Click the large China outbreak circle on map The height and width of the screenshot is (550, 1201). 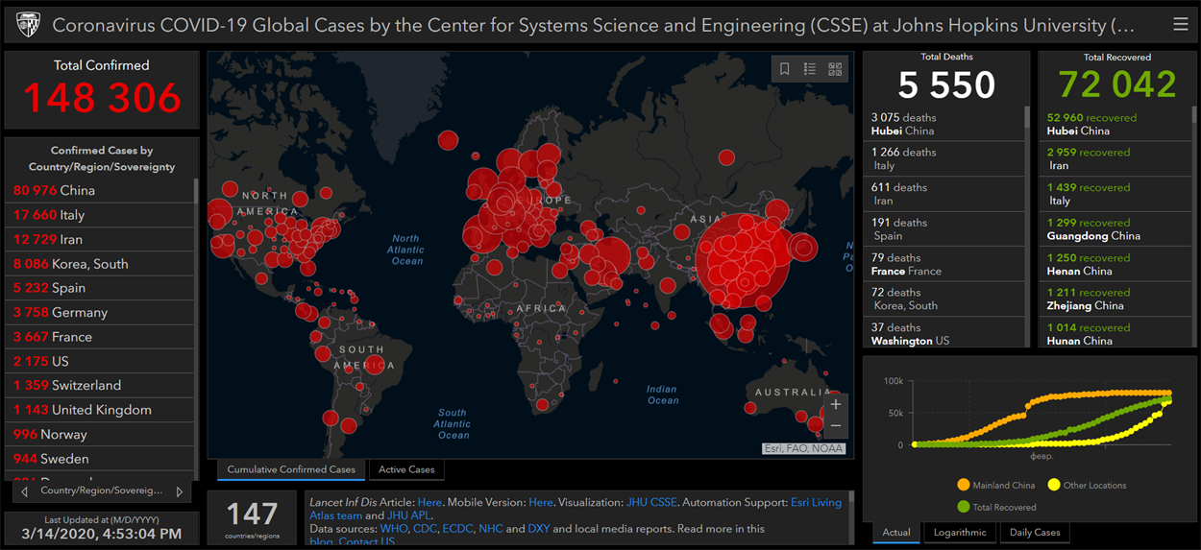click(x=744, y=261)
